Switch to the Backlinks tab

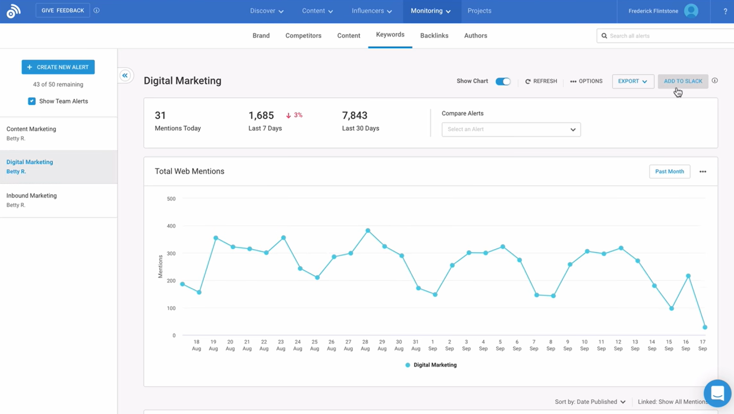[x=434, y=36]
